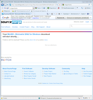Click the Feeds icon in command bar
This screenshot has height=100, width=93.
52,14
